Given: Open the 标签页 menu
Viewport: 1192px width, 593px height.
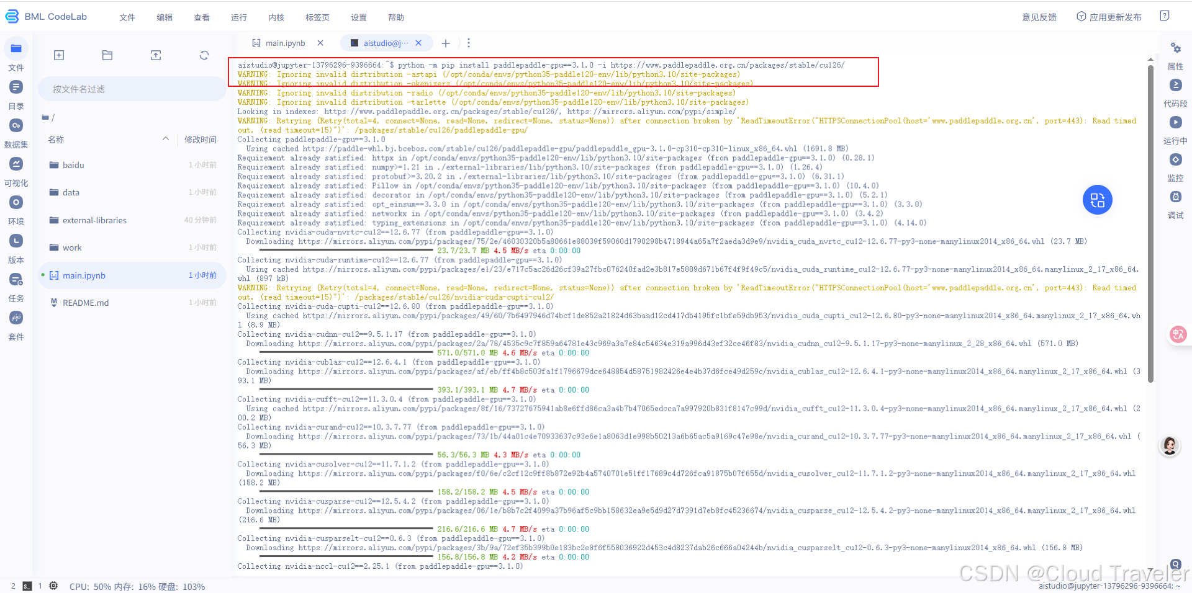Looking at the screenshot, I should (x=317, y=17).
